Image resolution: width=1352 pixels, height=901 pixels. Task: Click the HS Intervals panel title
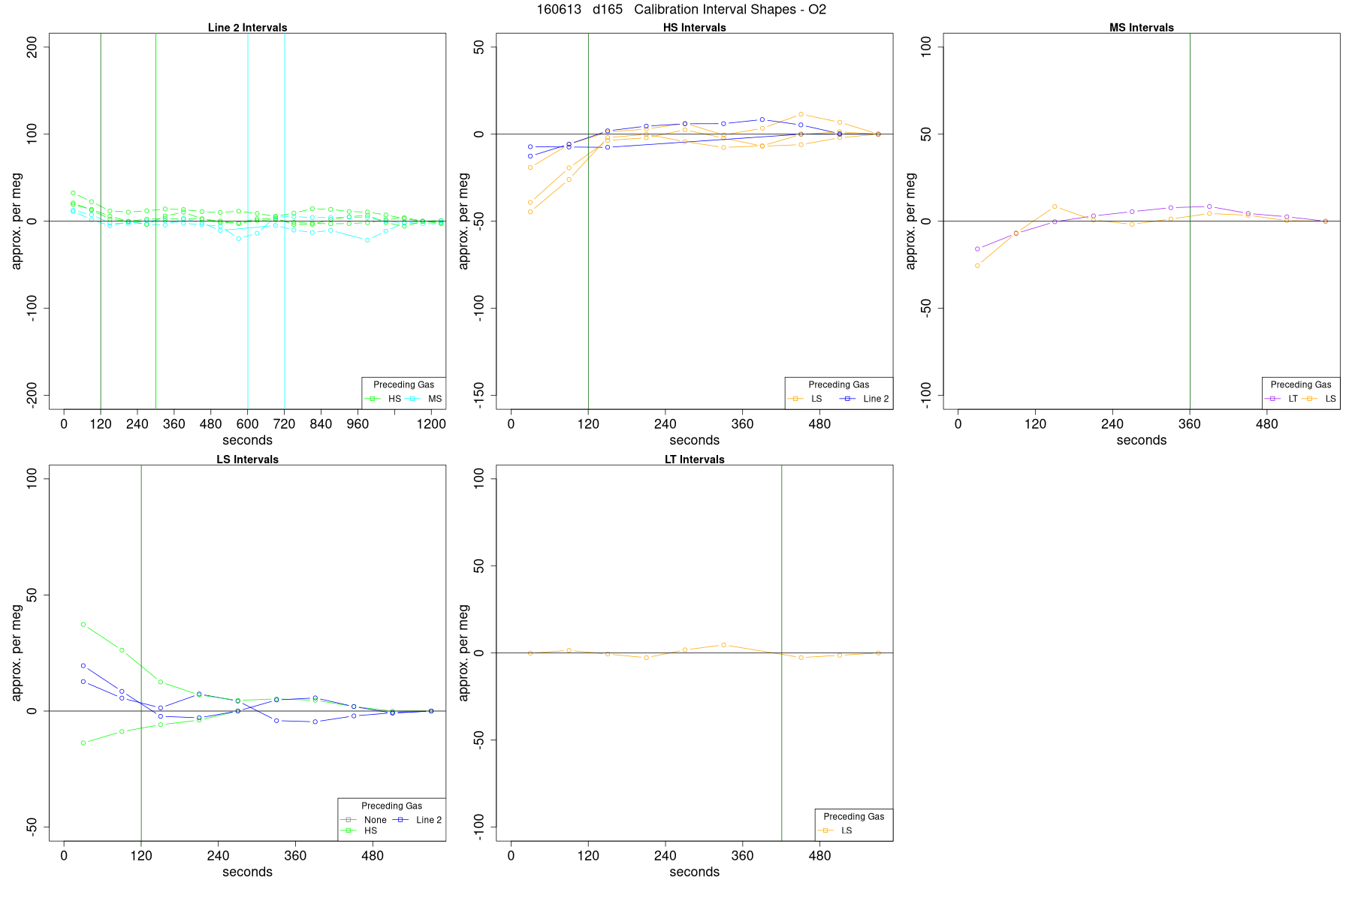pos(695,28)
